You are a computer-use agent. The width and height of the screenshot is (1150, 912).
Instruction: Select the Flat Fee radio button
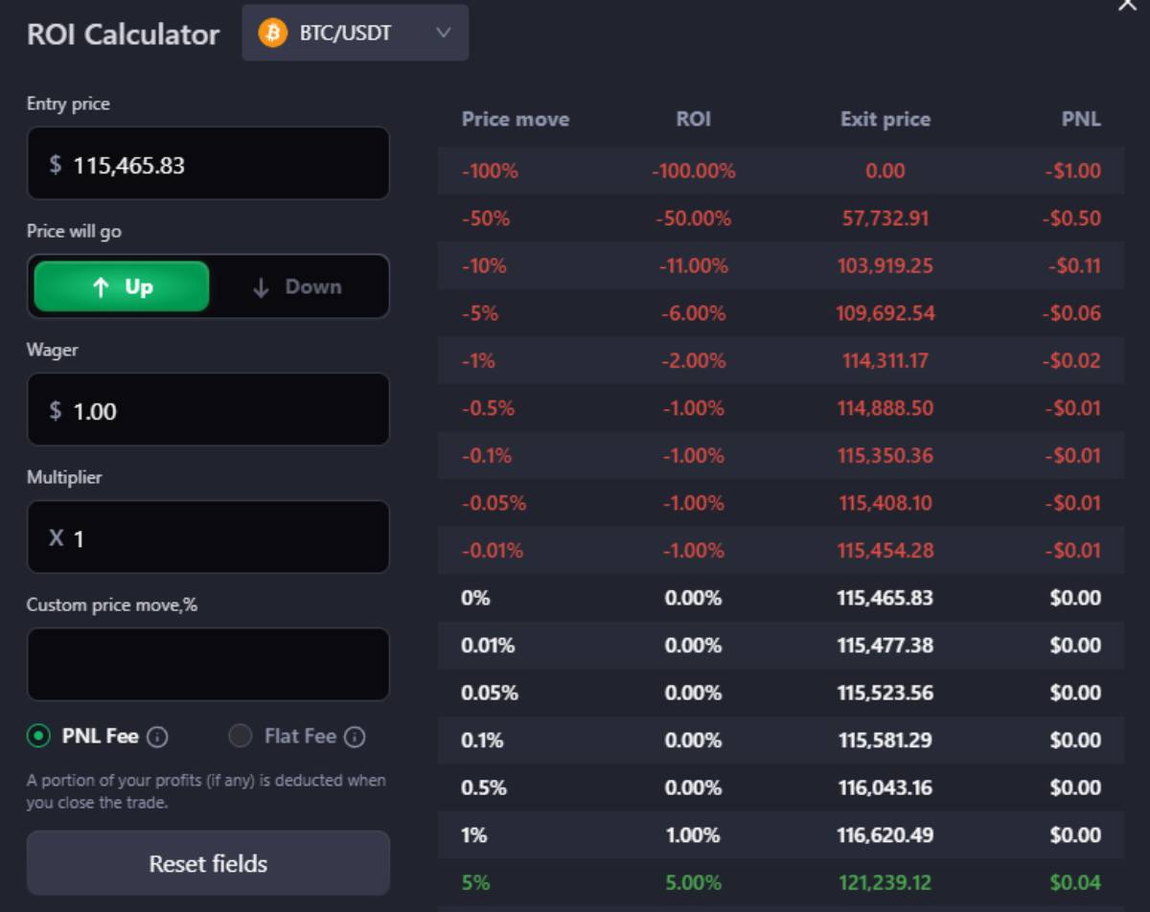coord(241,736)
